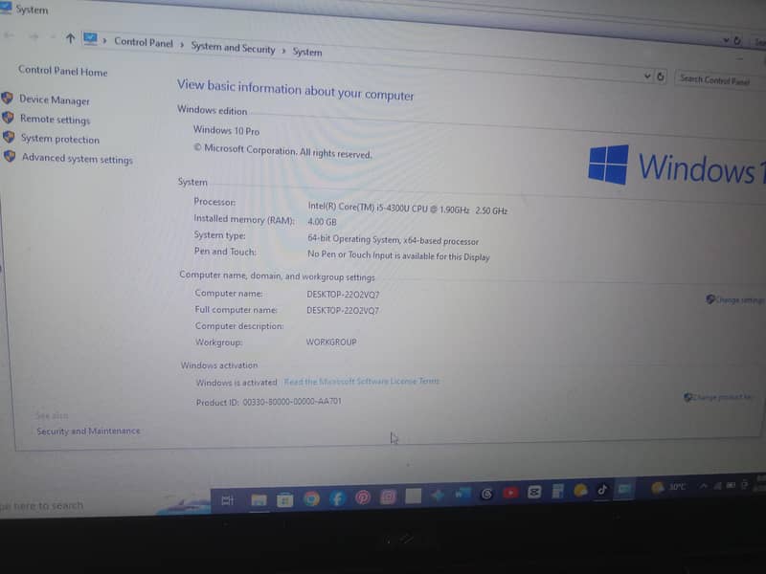The image size is (766, 574).
Task: Open Device Manager from the sidebar
Action: pyautogui.click(x=55, y=100)
